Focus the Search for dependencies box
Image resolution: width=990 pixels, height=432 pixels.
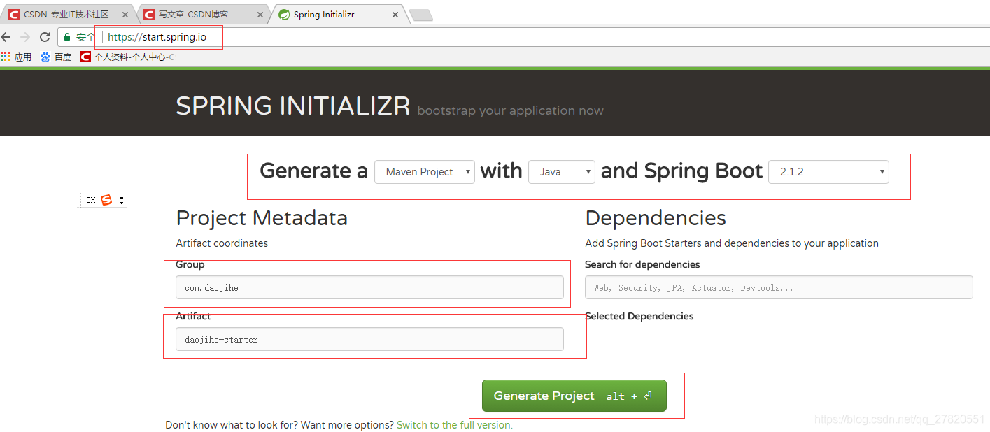pyautogui.click(x=779, y=287)
